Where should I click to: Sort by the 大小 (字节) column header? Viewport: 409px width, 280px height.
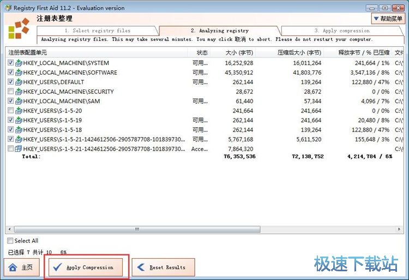(x=233, y=53)
